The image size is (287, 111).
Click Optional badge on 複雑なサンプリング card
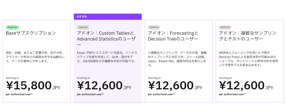[225, 27]
